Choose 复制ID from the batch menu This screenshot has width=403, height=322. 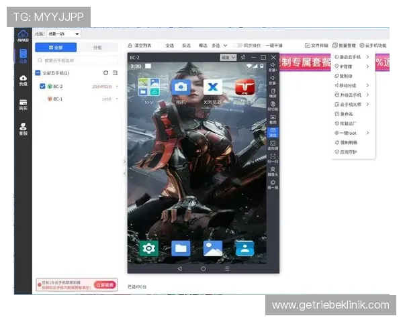343,76
